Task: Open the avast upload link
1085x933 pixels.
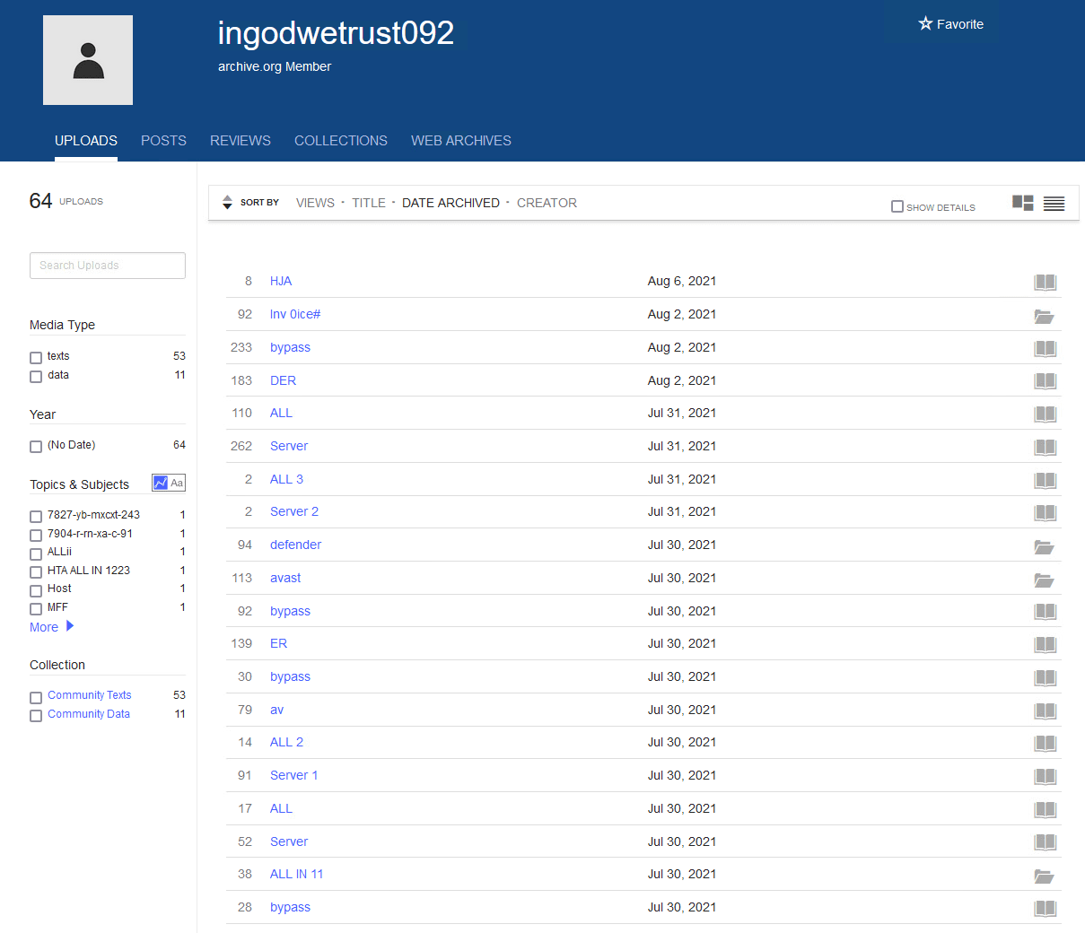Action: [x=285, y=578]
